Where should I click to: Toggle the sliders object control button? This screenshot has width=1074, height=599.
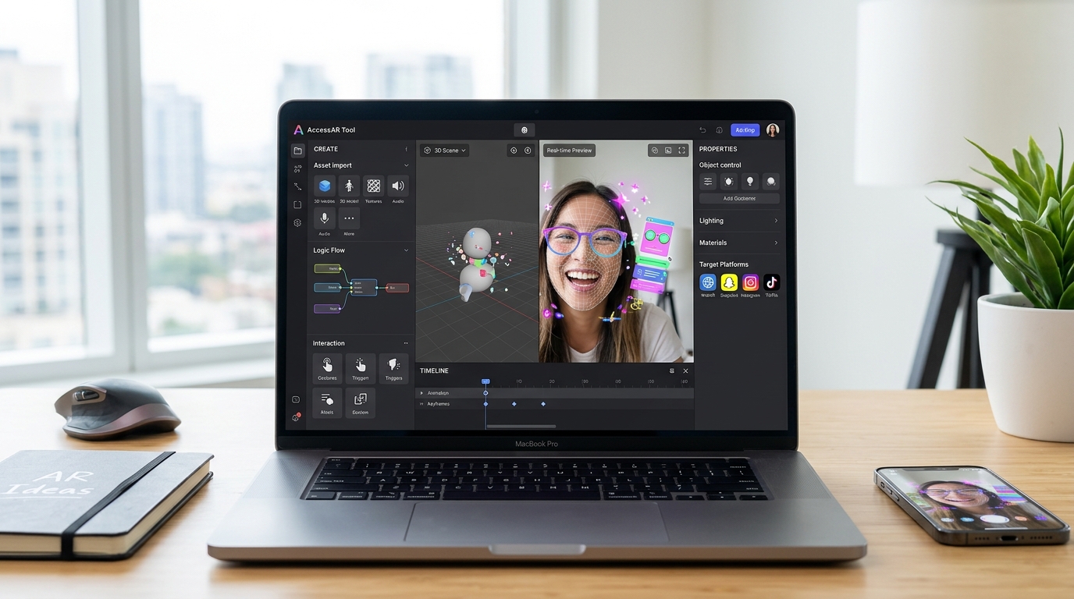coord(708,181)
